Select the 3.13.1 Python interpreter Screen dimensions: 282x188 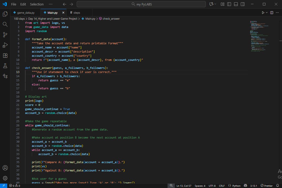pyautogui.click(x=254, y=186)
